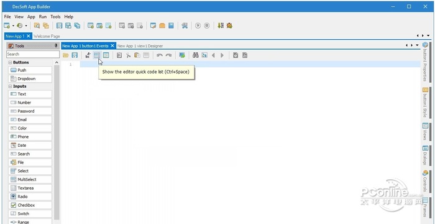Open the Run menu
The image size is (435, 224).
tap(43, 17)
